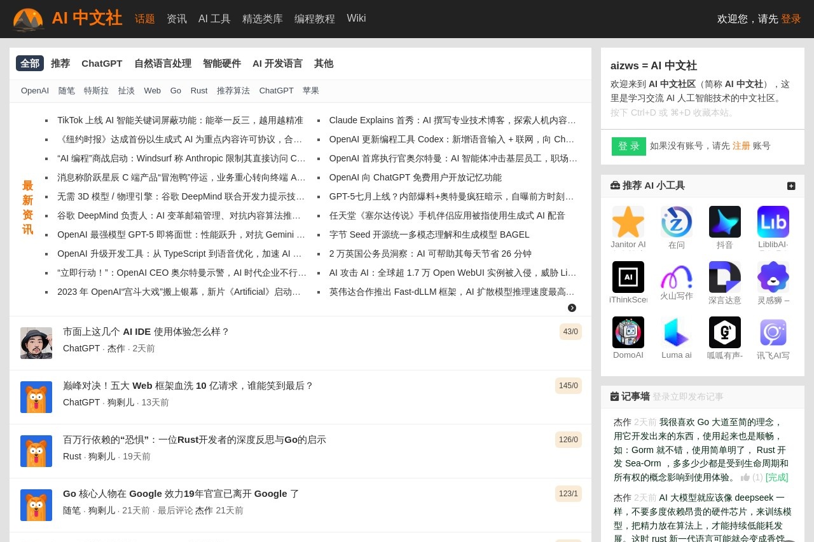This screenshot has width=814, height=542.
Task: Click the plus icon on 推荐 AI 小工具 panel
Action: point(791,186)
